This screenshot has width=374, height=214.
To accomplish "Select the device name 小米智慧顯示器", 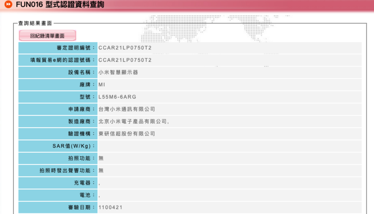I will pyautogui.click(x=118, y=72).
